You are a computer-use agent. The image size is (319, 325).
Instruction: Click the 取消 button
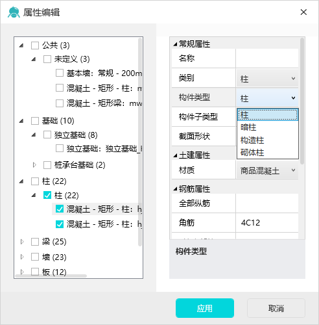[276, 308]
